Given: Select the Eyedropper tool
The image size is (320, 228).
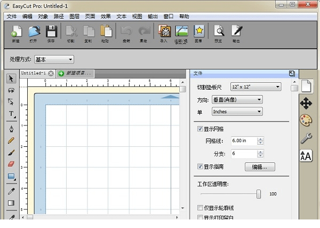Looking at the screenshot, I should click(x=11, y=191).
